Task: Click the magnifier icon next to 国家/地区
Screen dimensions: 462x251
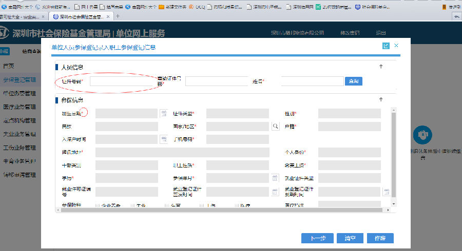Action: [x=275, y=126]
